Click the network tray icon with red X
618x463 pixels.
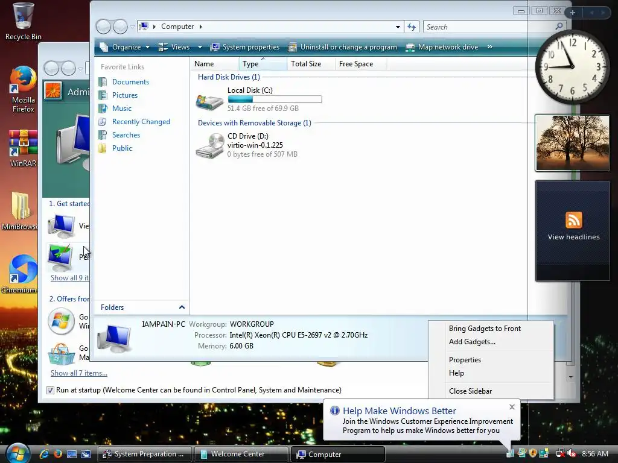click(x=560, y=453)
